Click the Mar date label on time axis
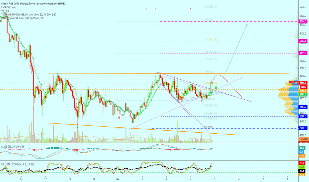The image size is (309, 182). (x=118, y=179)
